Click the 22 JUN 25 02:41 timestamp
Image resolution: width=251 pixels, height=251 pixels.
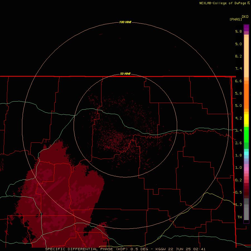point(187,249)
